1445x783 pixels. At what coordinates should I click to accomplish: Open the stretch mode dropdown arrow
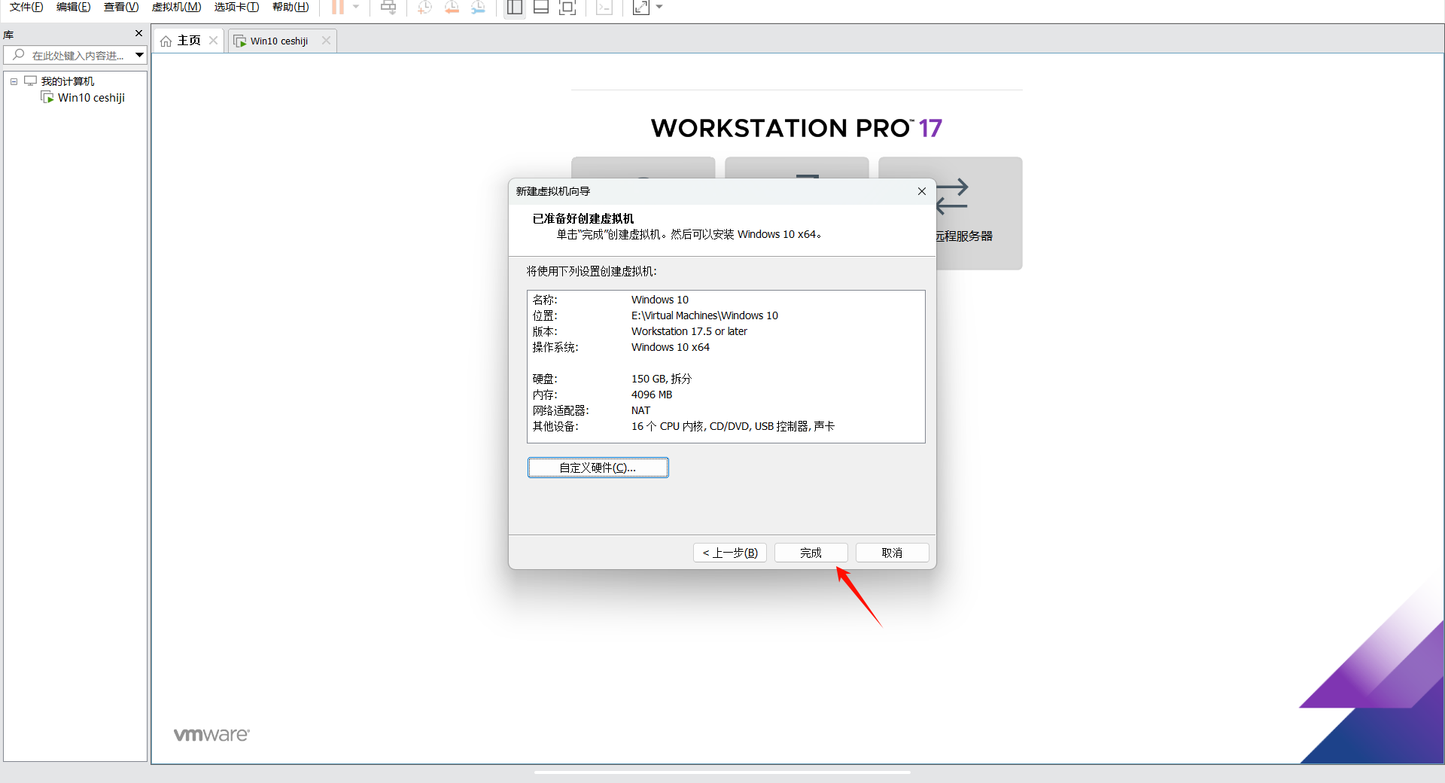(660, 8)
